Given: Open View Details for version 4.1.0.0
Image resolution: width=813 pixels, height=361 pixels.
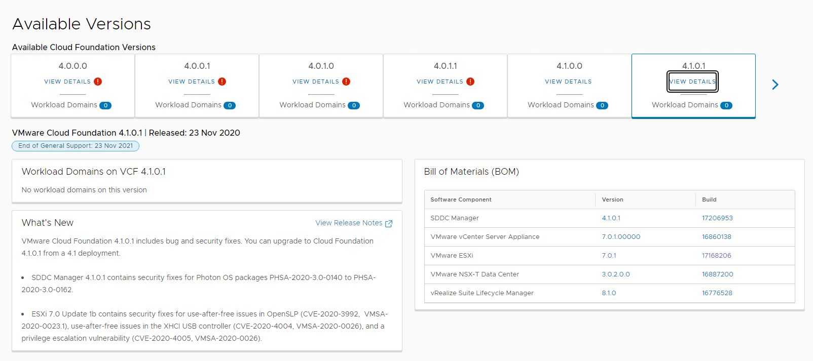Looking at the screenshot, I should click(x=568, y=82).
